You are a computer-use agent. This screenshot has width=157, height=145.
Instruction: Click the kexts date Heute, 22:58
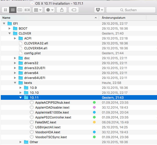pyautogui.click(x=112, y=83)
